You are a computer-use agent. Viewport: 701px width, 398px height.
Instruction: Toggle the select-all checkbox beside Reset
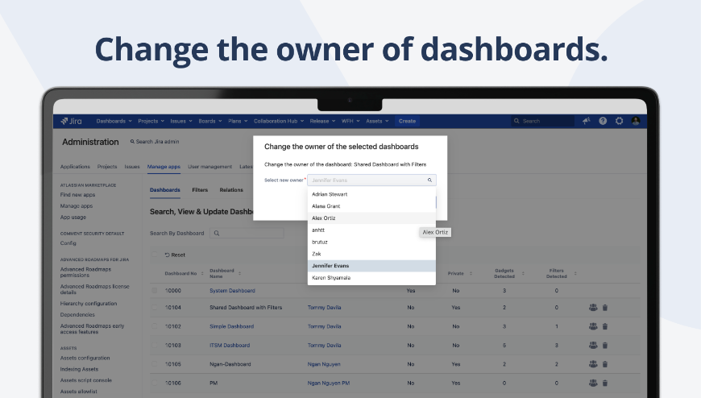154,255
